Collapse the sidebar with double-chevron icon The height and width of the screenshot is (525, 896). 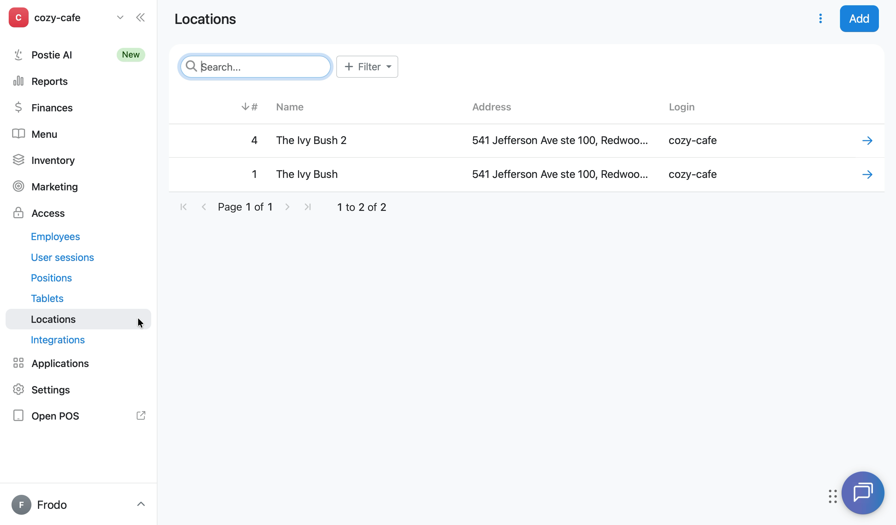click(x=140, y=17)
